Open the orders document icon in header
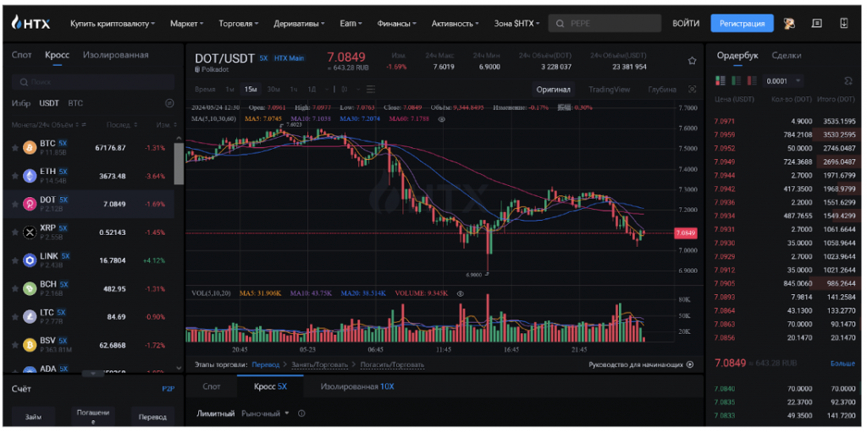This screenshot has width=867, height=432. tap(816, 24)
